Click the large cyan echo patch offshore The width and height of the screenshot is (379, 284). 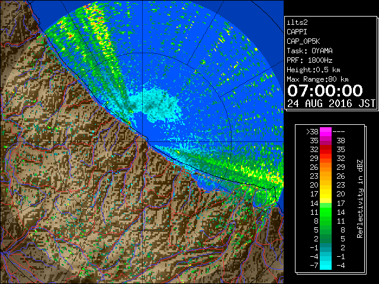(x=156, y=105)
